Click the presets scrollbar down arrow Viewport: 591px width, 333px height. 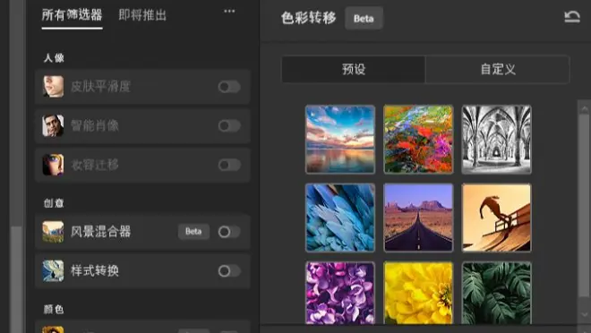tap(584, 314)
